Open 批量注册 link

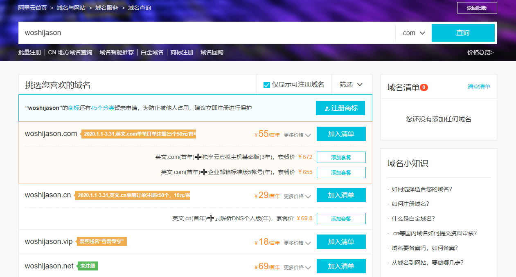coord(30,52)
